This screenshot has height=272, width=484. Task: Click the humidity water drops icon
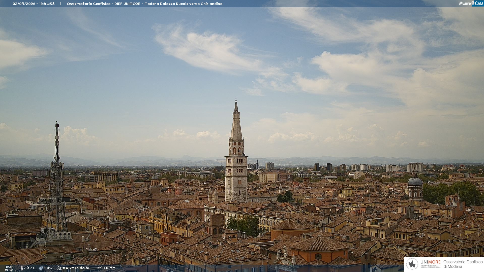41,268
